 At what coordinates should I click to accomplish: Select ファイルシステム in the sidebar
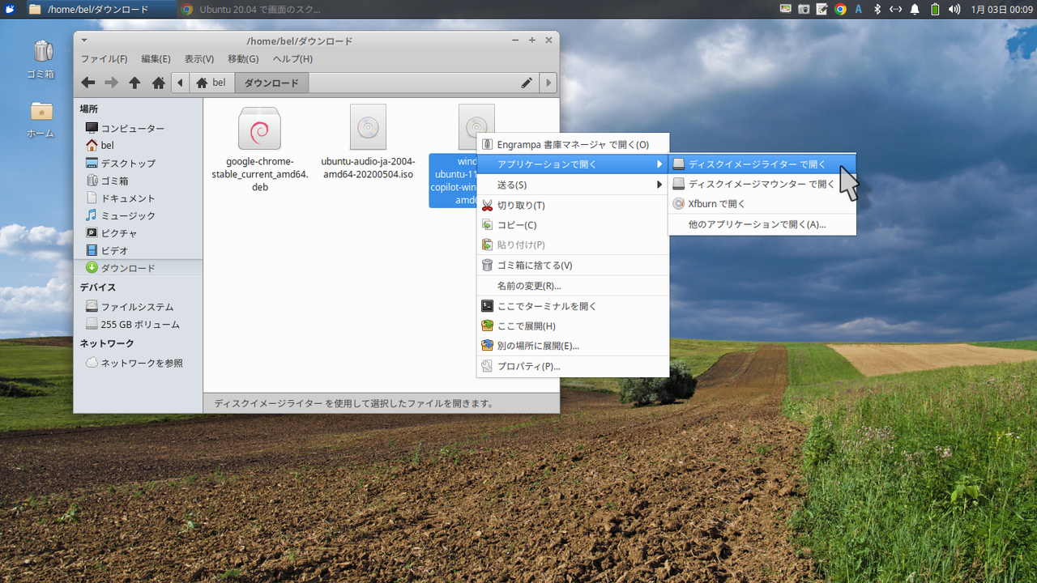click(138, 307)
